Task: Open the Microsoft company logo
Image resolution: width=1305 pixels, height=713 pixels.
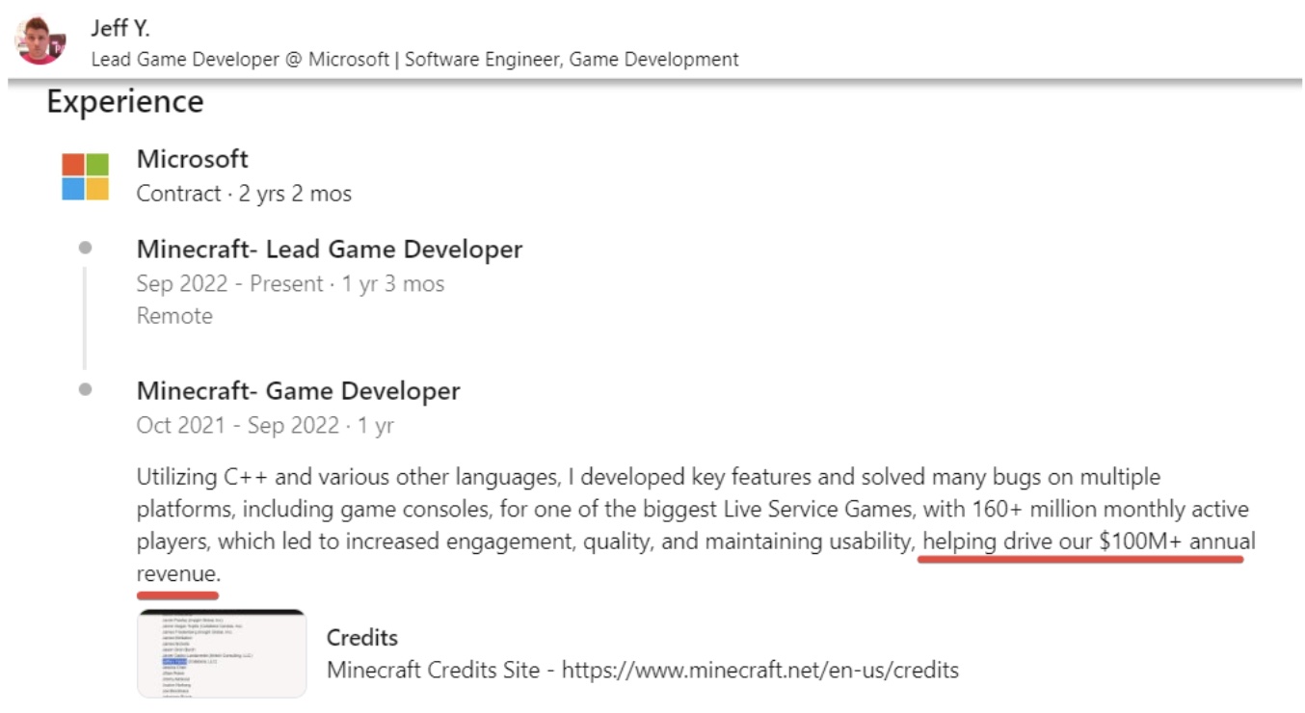Action: [86, 176]
